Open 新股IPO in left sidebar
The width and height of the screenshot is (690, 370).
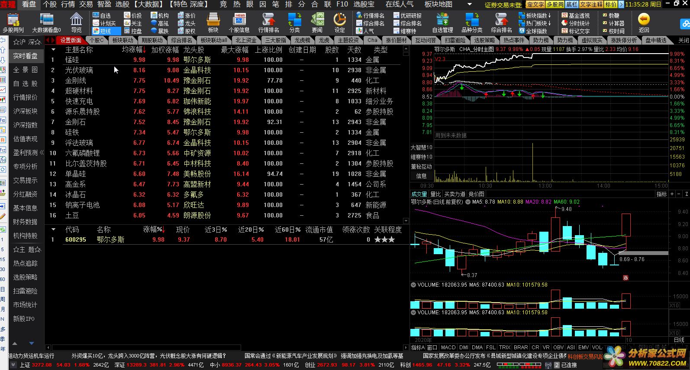point(24,319)
